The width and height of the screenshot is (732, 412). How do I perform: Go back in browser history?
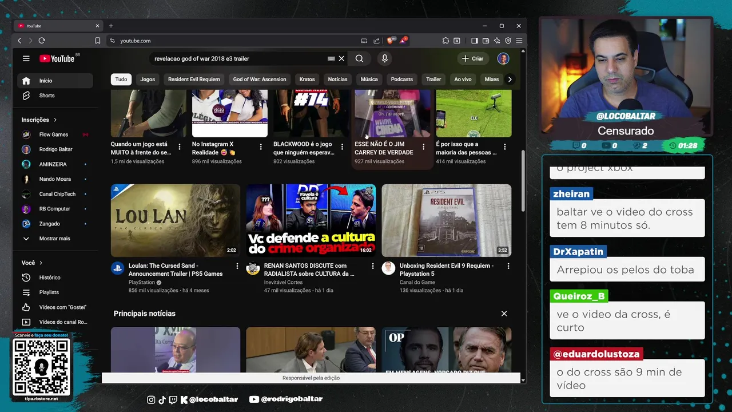click(19, 41)
